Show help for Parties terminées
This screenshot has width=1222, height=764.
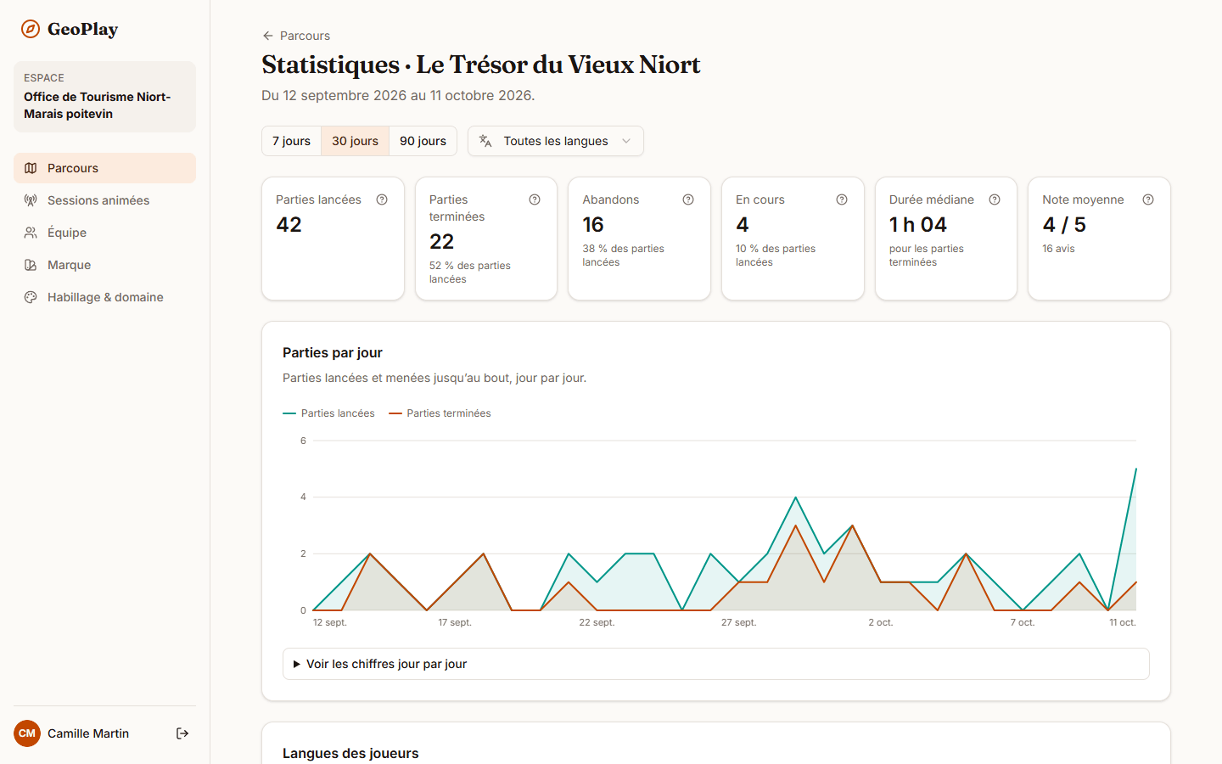[x=535, y=199]
